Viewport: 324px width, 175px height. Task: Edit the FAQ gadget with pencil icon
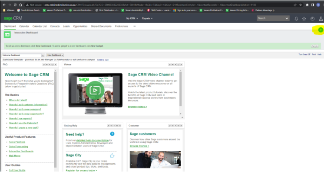(44, 65)
